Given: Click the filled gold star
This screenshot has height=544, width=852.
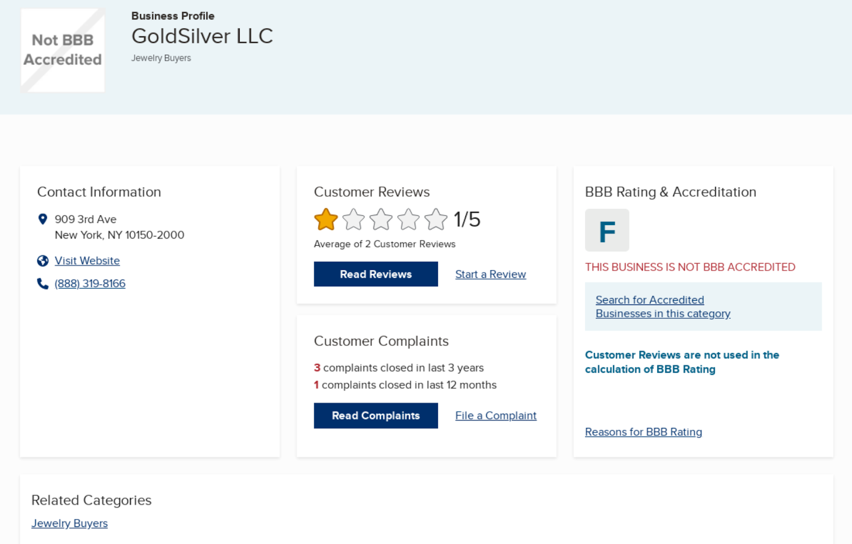Looking at the screenshot, I should click(326, 219).
